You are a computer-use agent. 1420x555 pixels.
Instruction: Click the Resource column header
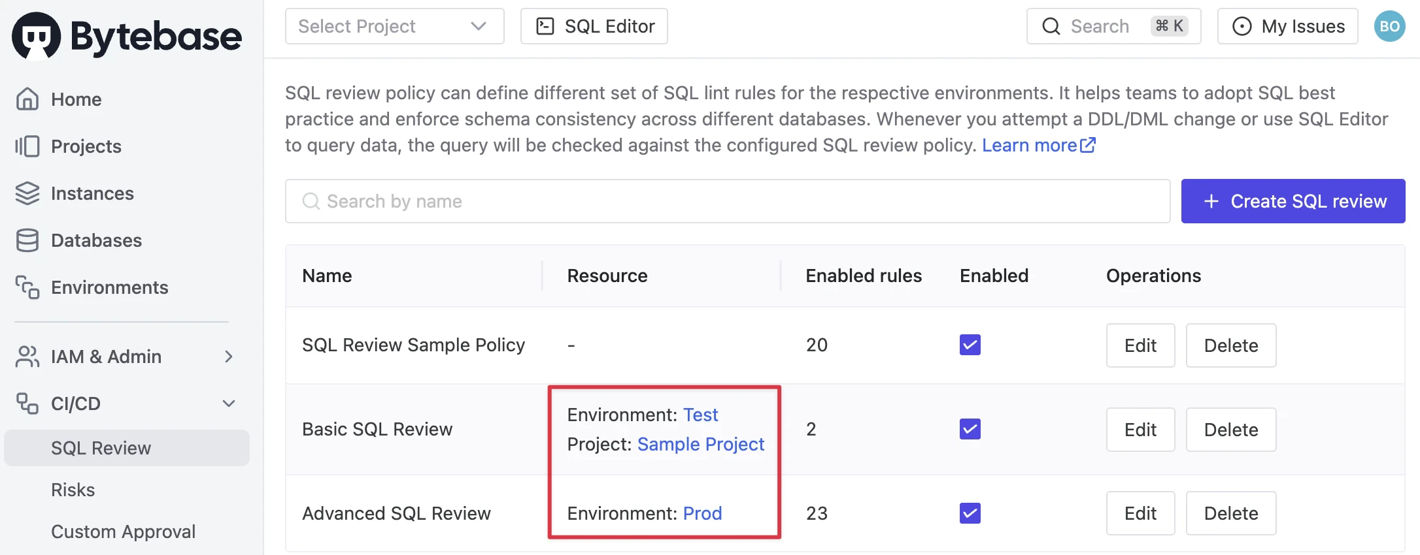pyautogui.click(x=607, y=276)
